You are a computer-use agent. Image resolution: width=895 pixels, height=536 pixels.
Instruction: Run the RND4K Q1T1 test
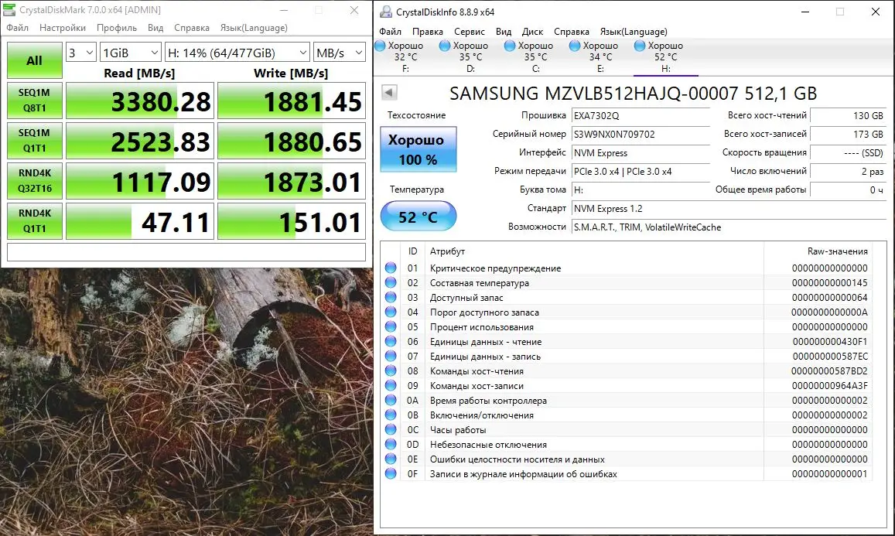[34, 221]
